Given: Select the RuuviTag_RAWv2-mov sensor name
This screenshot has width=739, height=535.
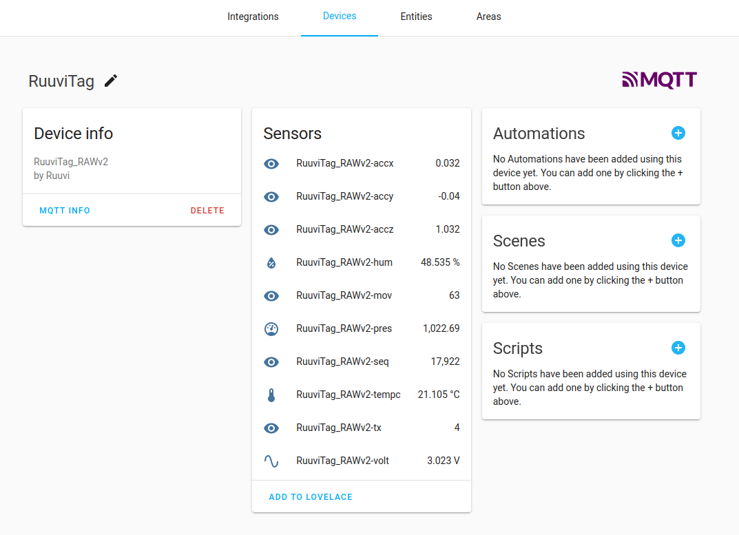Looking at the screenshot, I should [344, 295].
